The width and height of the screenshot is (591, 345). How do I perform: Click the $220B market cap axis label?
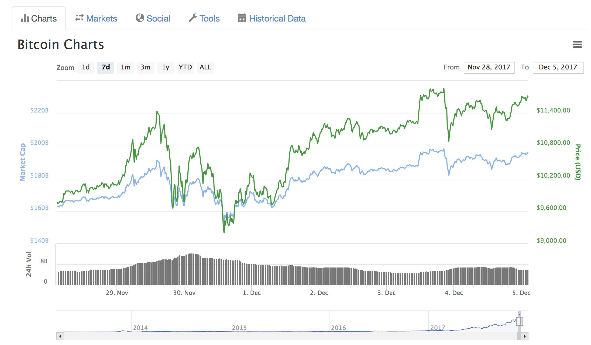[x=39, y=110]
